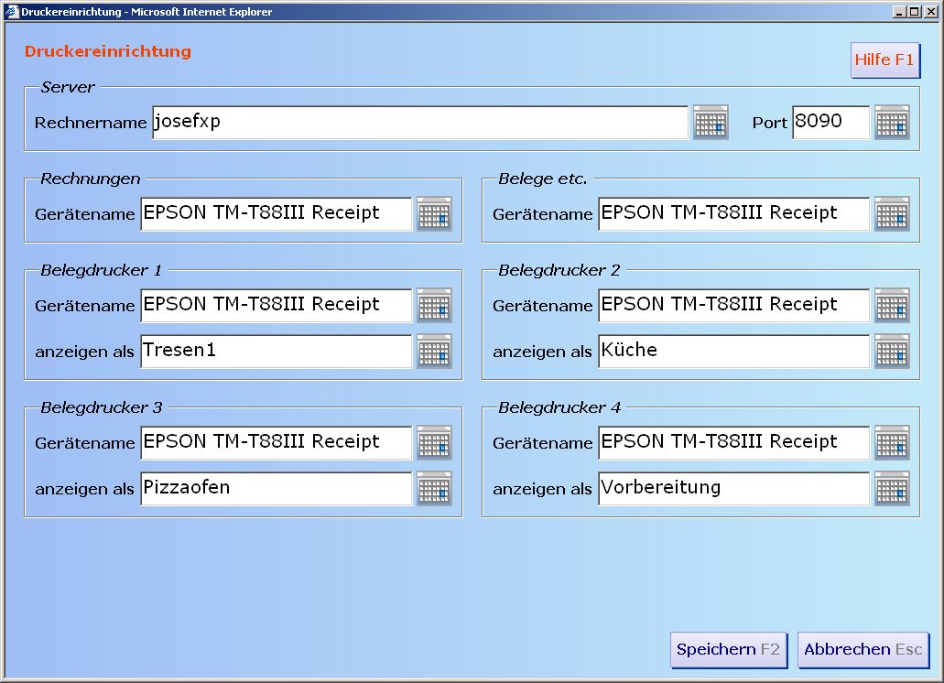Click keyboard icon next to Tresen1 field
Screen dimensions: 944x683
coord(434,352)
